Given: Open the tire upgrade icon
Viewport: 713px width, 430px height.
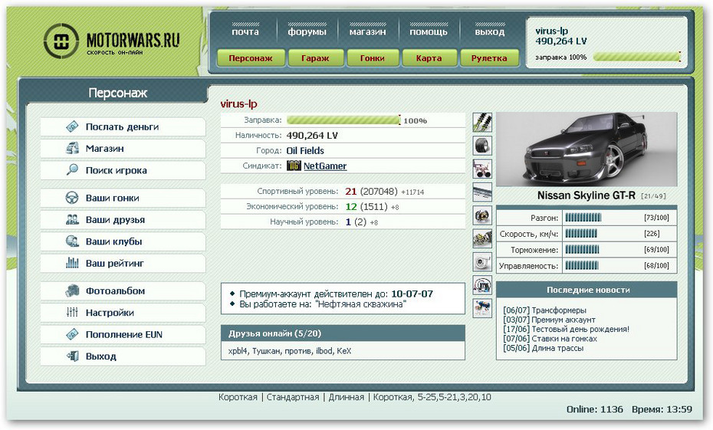Looking at the screenshot, I should (x=482, y=146).
